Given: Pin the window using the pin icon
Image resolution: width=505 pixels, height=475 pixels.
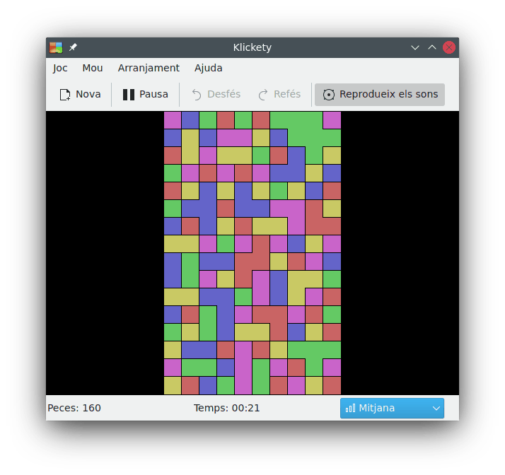Looking at the screenshot, I should tap(73, 47).
